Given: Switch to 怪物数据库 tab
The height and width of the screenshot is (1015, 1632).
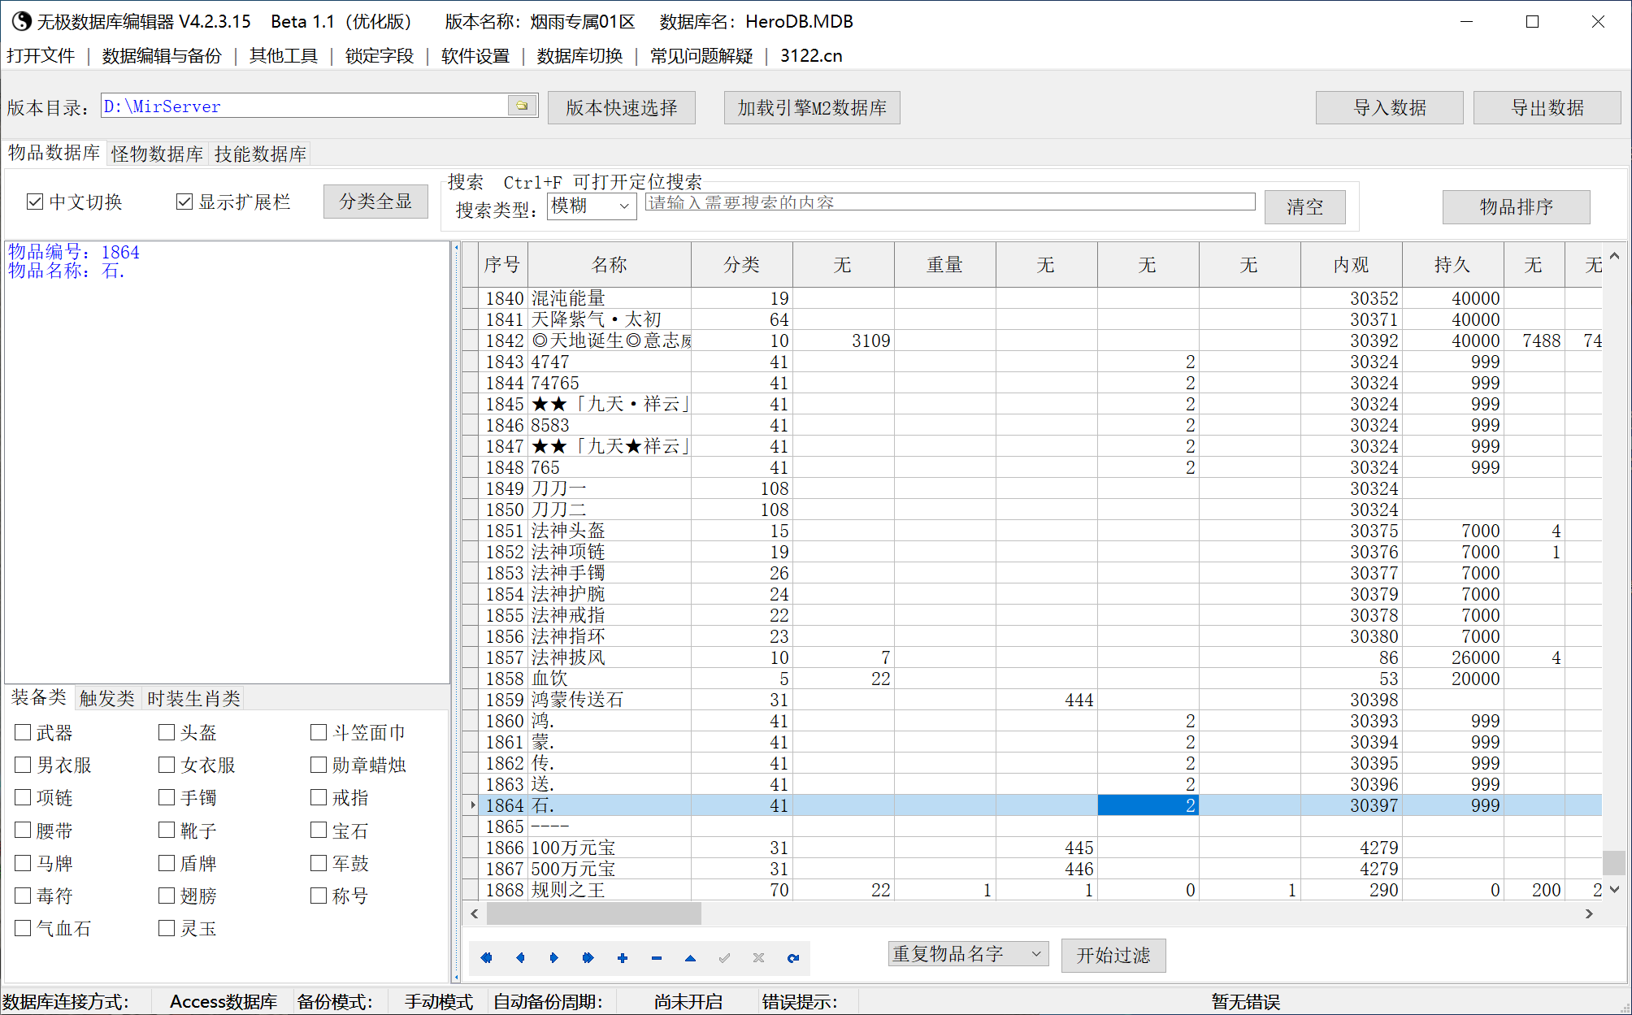Looking at the screenshot, I should click(158, 154).
